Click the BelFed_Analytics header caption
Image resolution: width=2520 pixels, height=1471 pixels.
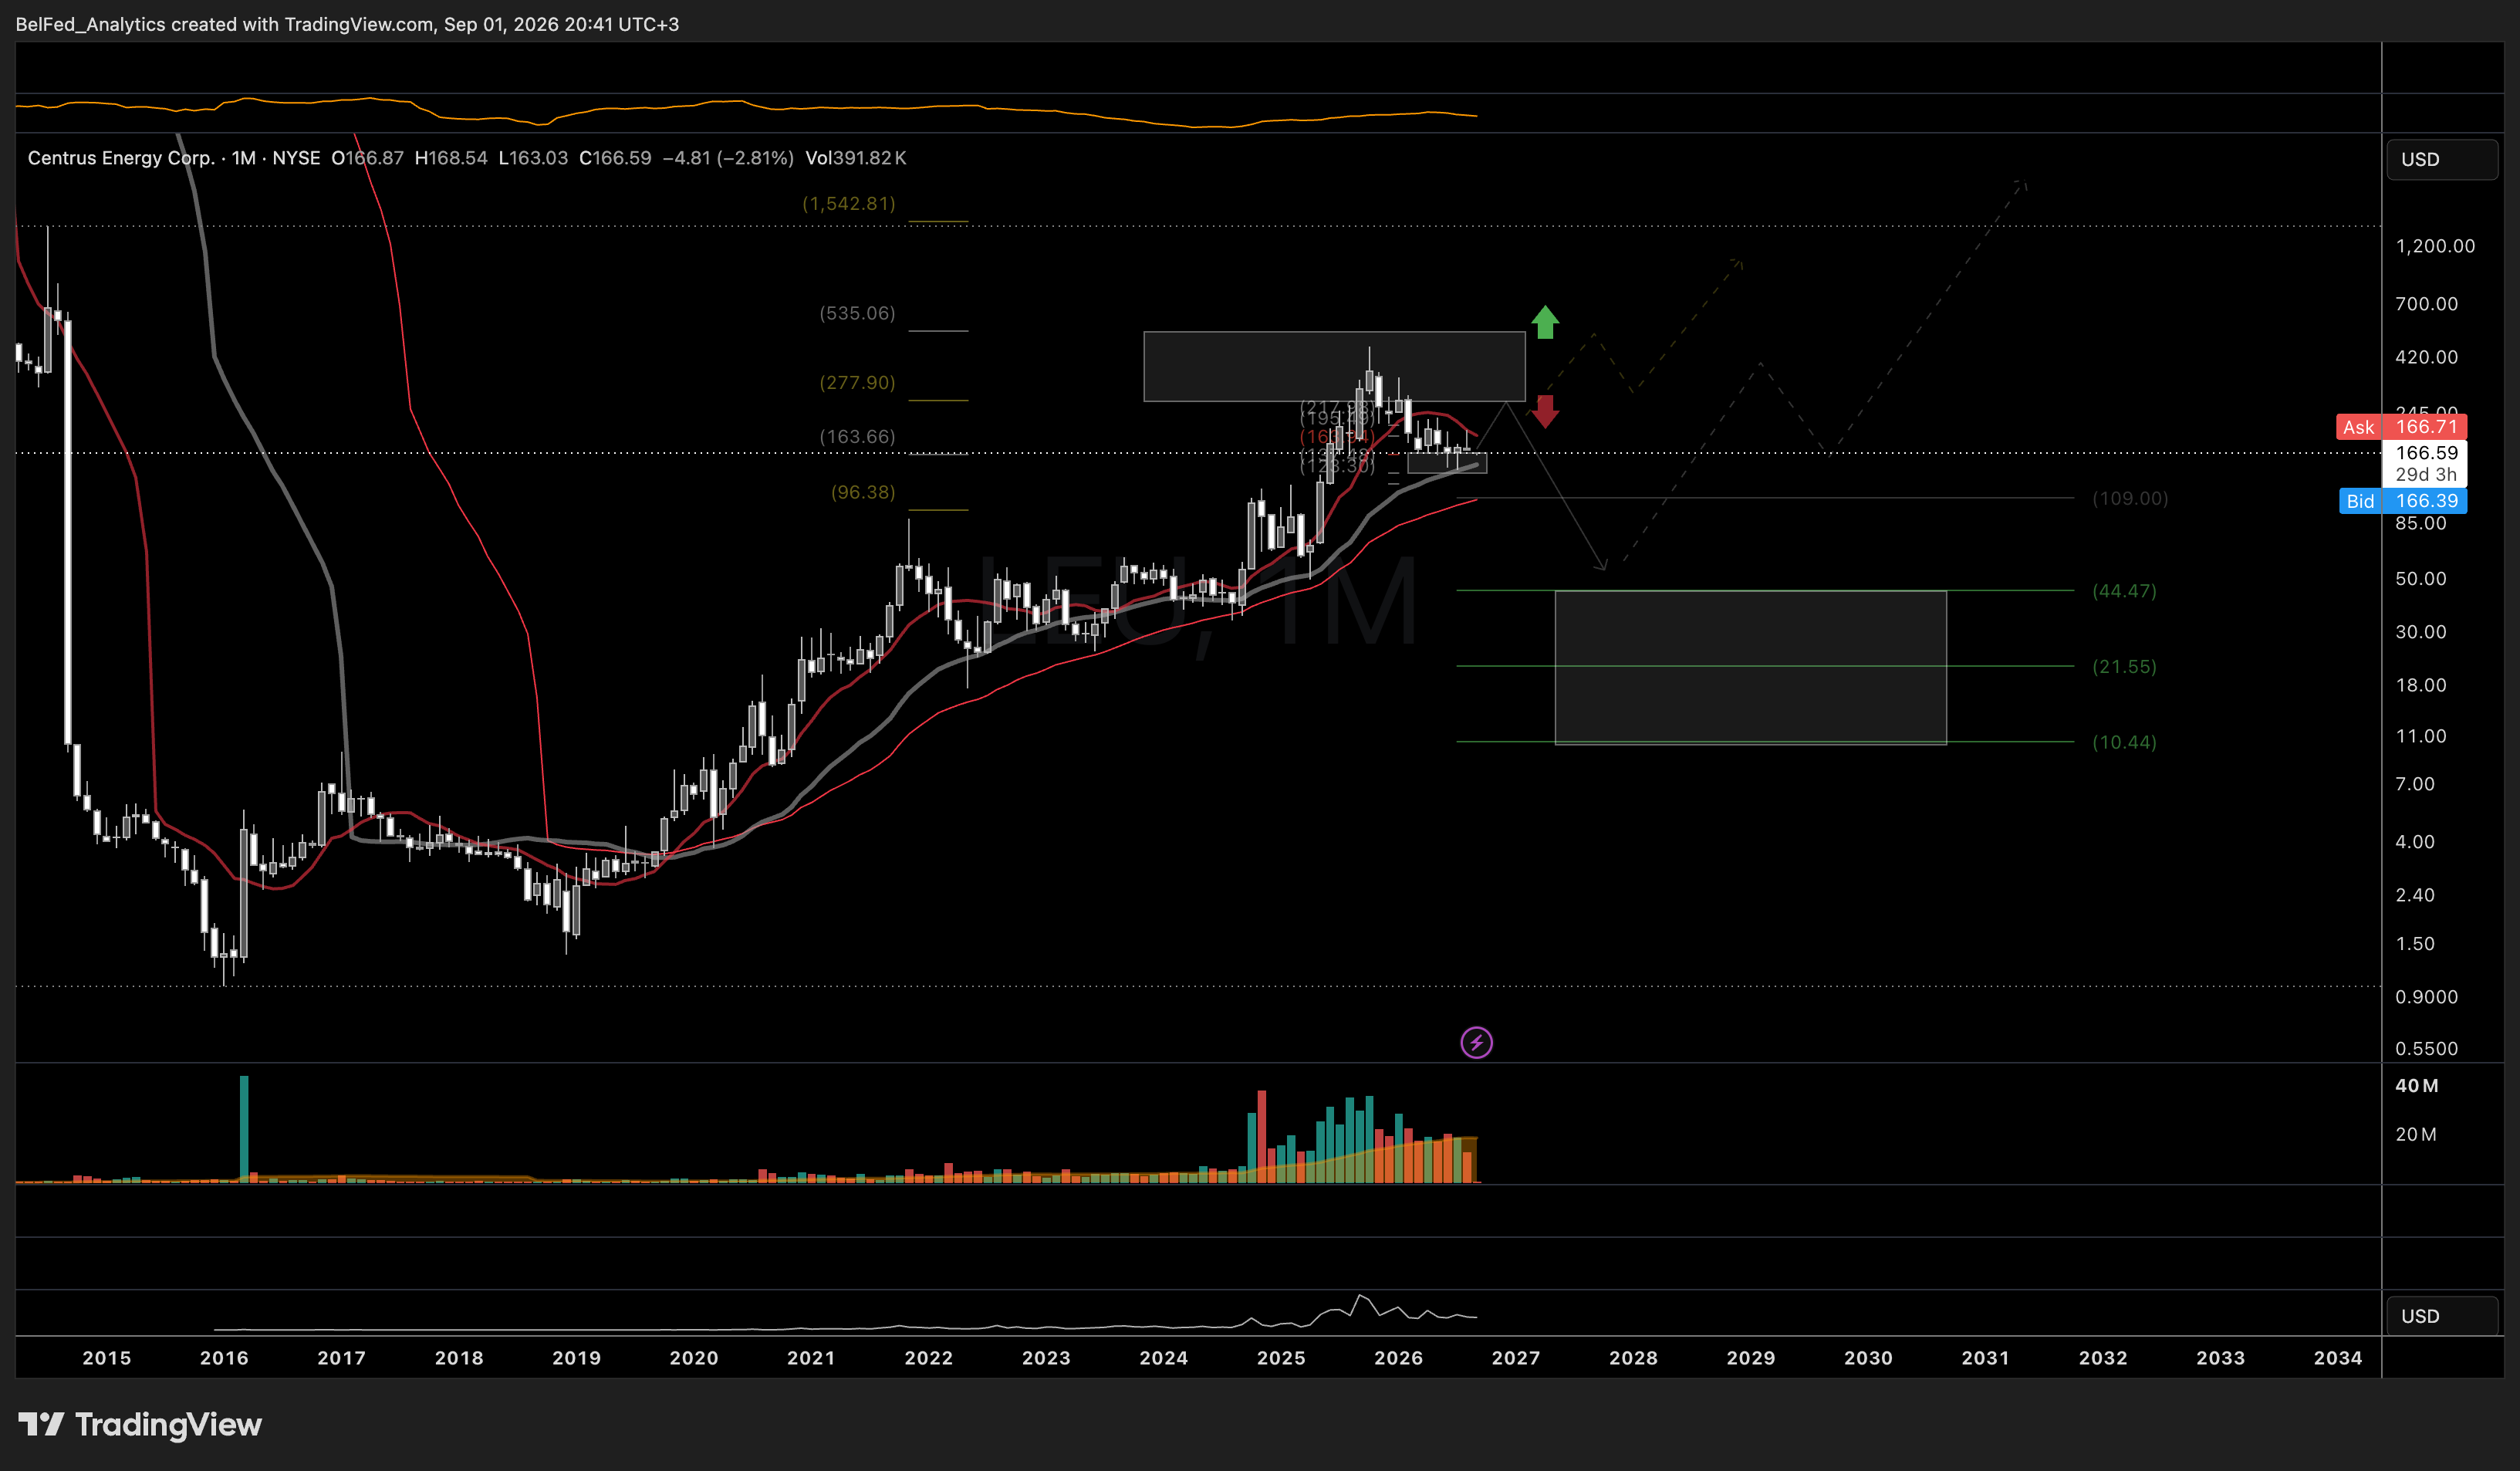pyautogui.click(x=346, y=24)
